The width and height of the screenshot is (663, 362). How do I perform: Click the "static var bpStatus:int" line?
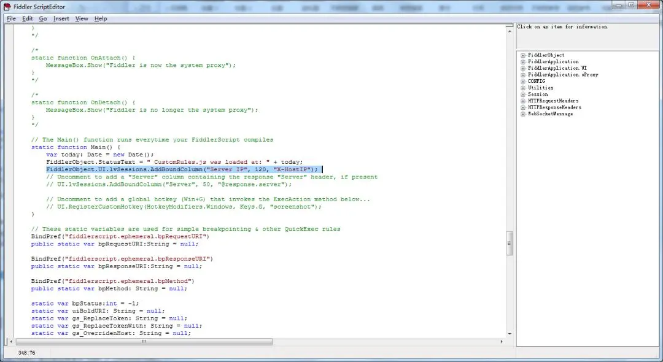(x=85, y=303)
